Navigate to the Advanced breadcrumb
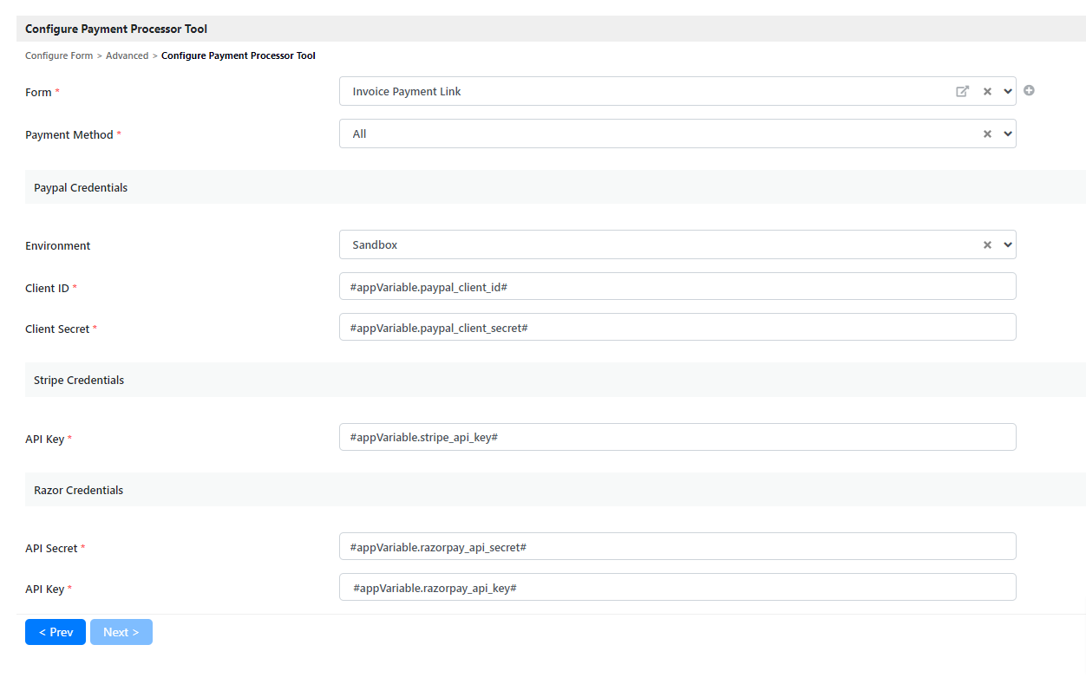Screen dimensions: 1086x697 click(127, 55)
